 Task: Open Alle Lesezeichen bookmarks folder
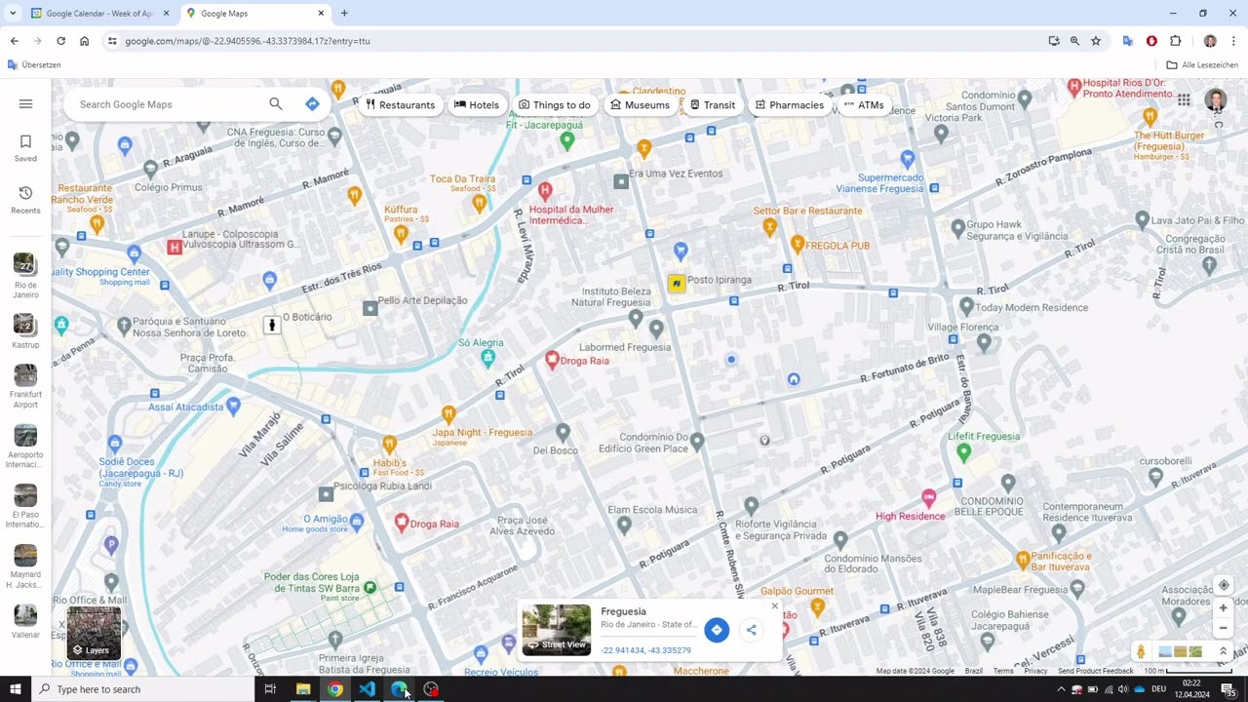[x=1203, y=64]
